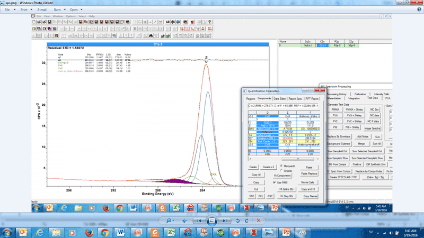This screenshot has width=424, height=238.
Task: Expand the Burn dropdown menu
Action: click(57, 10)
